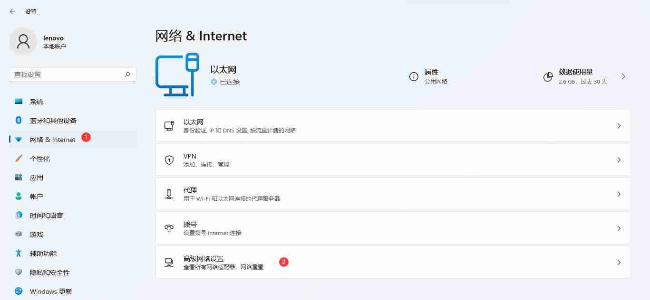Viewport: 650px width, 300px height.
Task: Click the 查找设置 search field
Action: click(x=72, y=75)
